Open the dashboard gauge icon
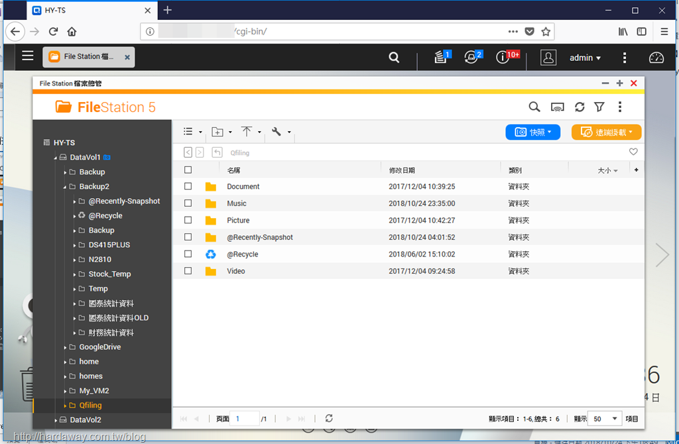 656,58
